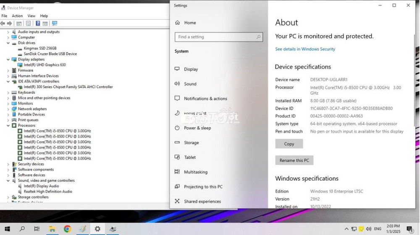420x235 pixels.
Task: Click the magnifier icon in Find a setting box
Action: (x=258, y=37)
